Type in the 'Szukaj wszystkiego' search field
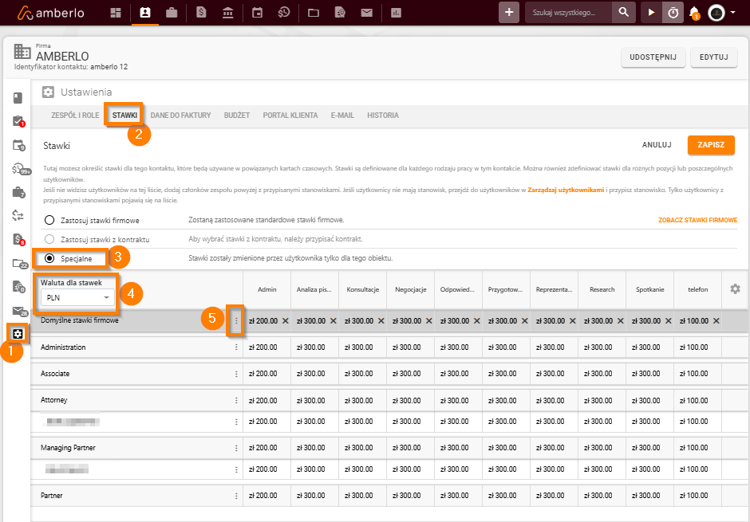This screenshot has width=750, height=522. point(568,13)
